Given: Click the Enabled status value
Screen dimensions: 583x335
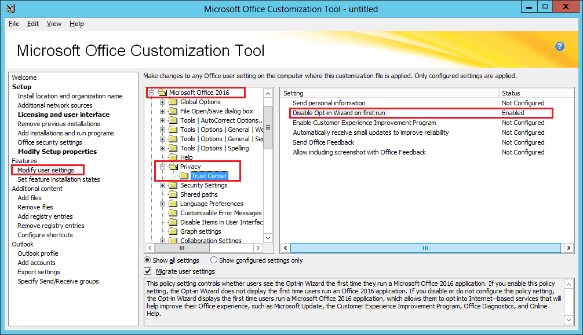Looking at the screenshot, I should click(x=513, y=113).
